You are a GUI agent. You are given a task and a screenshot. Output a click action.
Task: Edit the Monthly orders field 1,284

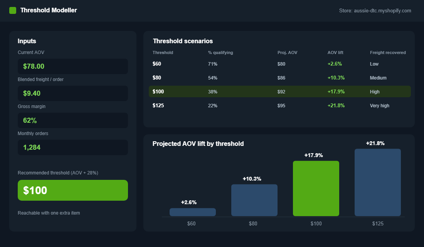73,147
